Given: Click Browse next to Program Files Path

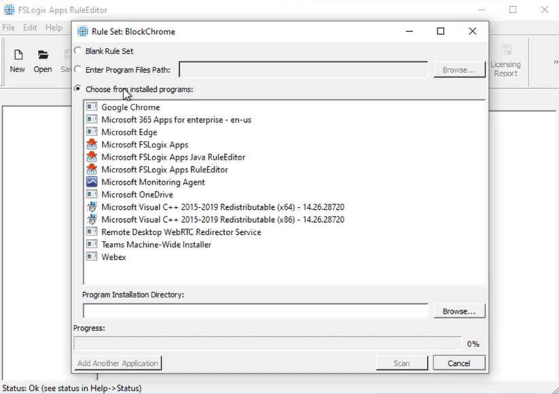Looking at the screenshot, I should pos(459,70).
